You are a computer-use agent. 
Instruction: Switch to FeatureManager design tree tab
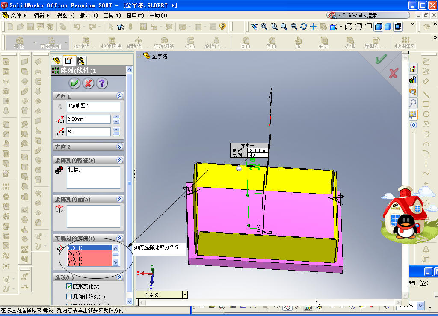[57, 60]
